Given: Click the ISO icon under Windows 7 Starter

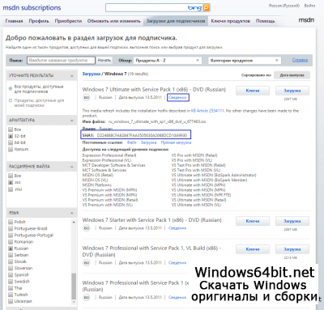Looking at the screenshot, I should (87, 228).
